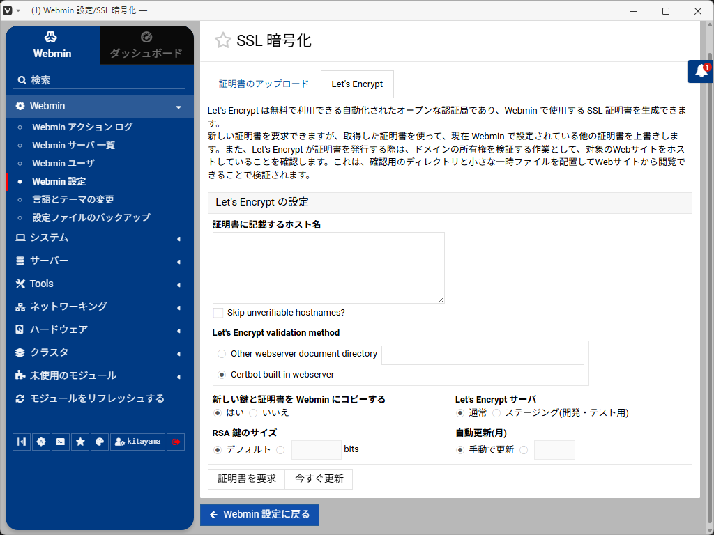Maximize the browser window
Screen dimensions: 714x535
coord(666,11)
